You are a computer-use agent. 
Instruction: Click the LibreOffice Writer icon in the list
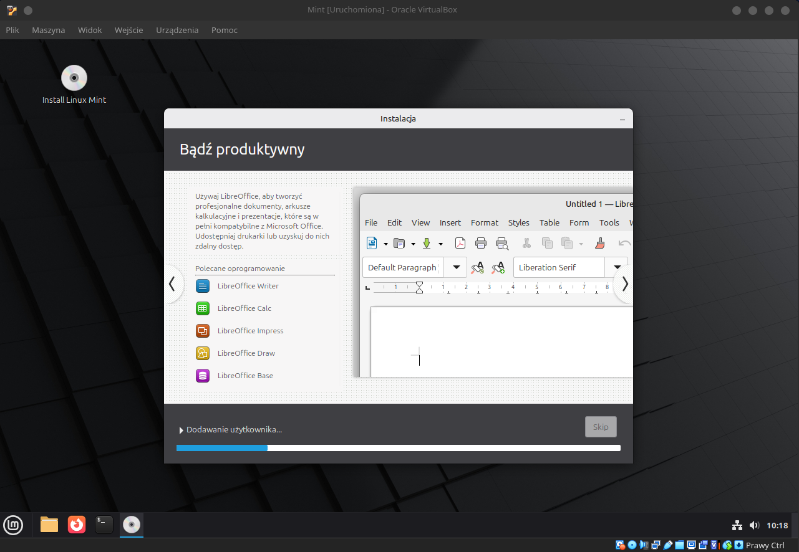point(203,286)
